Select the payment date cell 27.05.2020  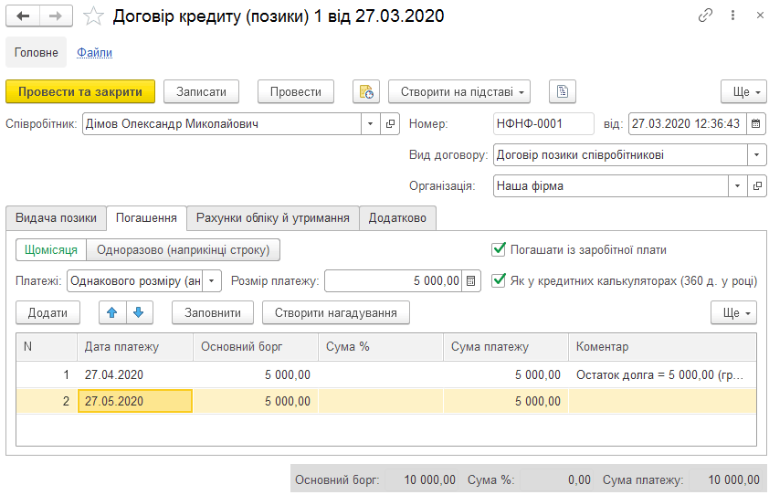coord(135,401)
